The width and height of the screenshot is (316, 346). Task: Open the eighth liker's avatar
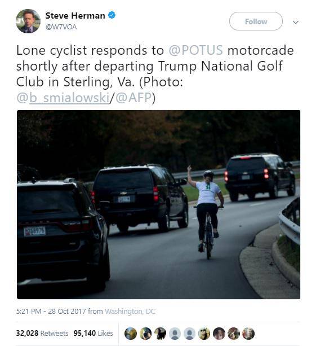point(234,333)
